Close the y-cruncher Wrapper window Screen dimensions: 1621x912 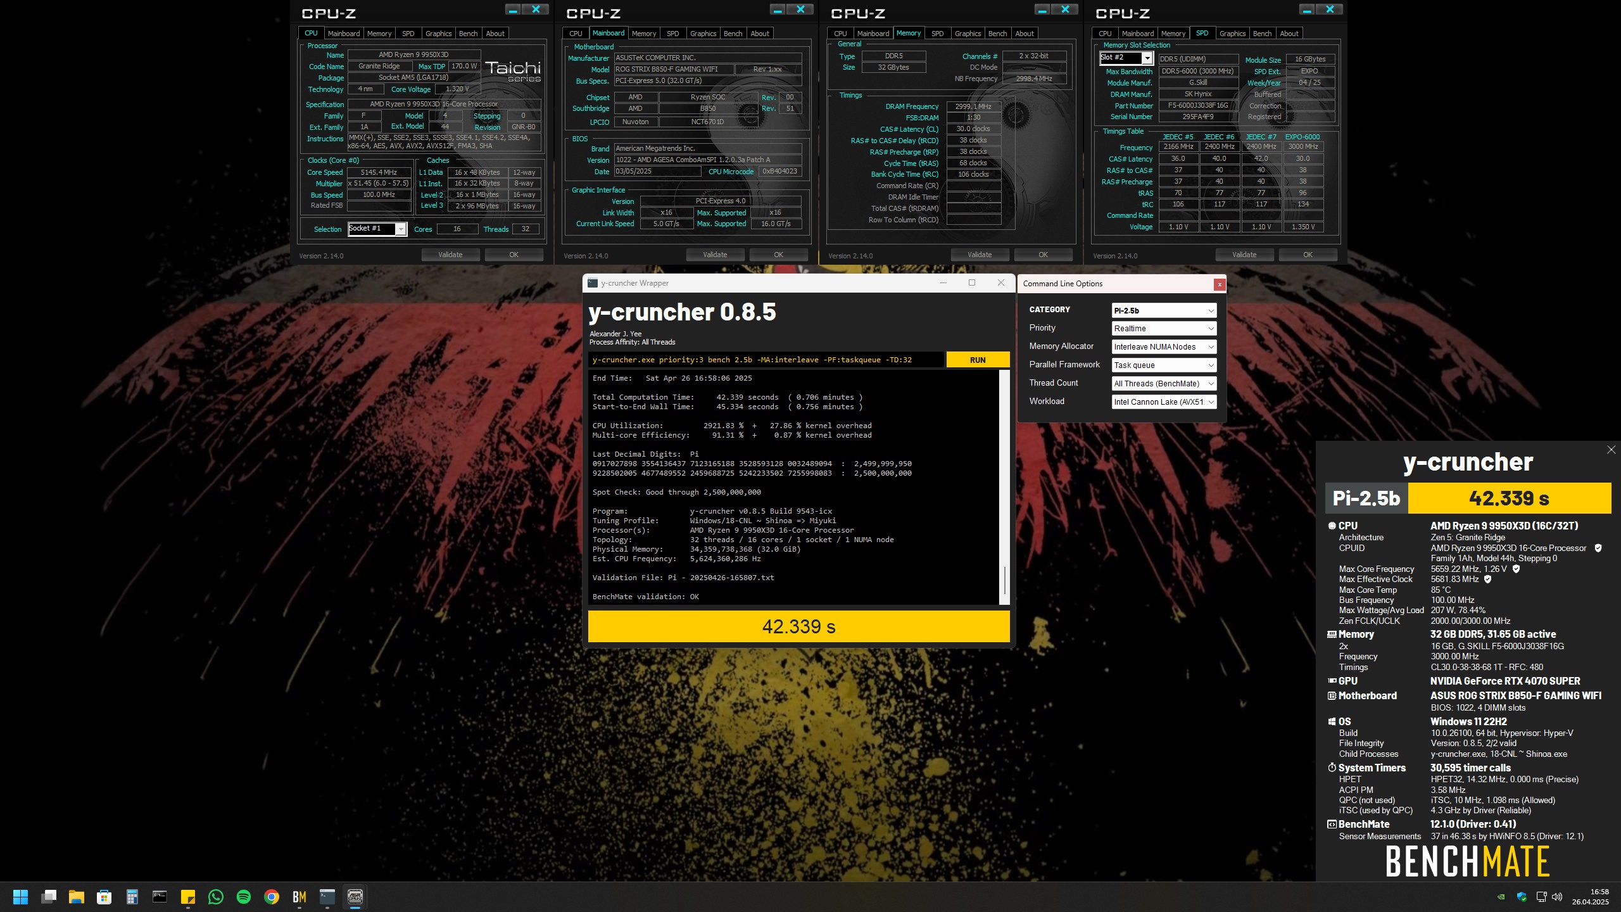pyautogui.click(x=1001, y=283)
